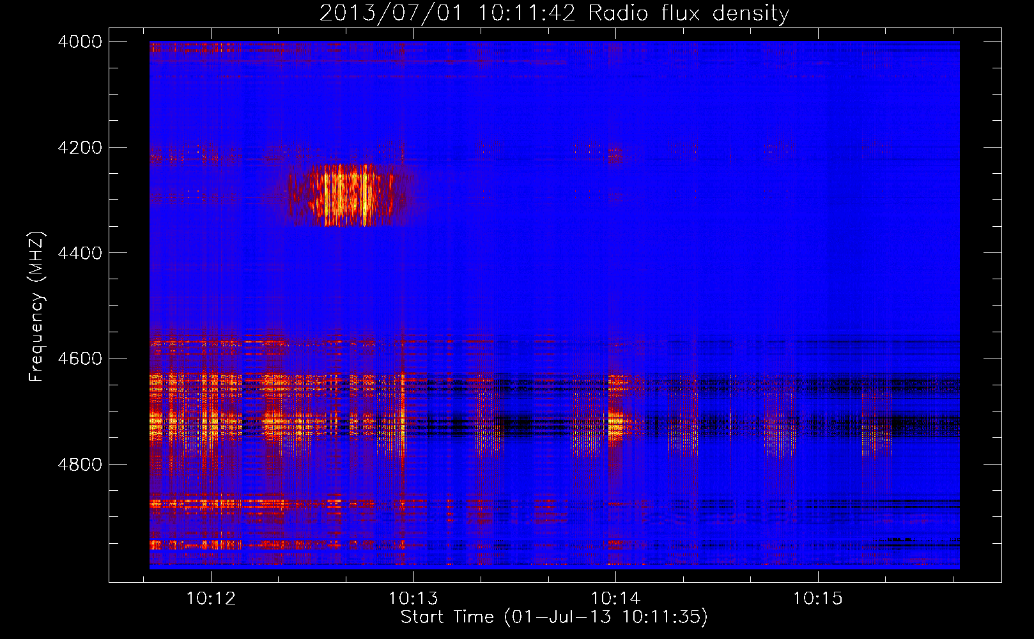Click the 10:14 time tick label
1034x639 pixels.
pos(615,599)
